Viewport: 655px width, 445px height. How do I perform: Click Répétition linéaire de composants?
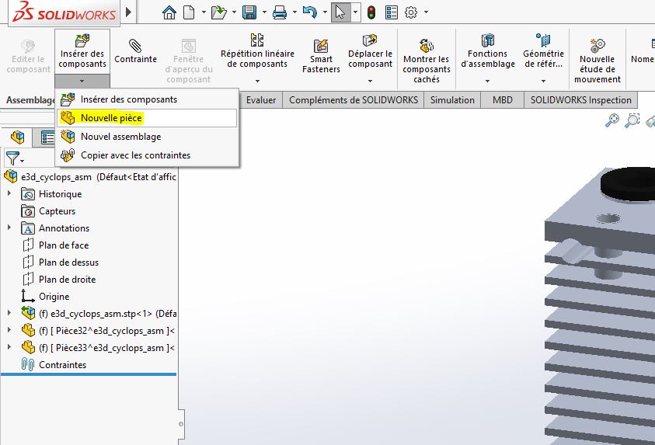pyautogui.click(x=257, y=51)
